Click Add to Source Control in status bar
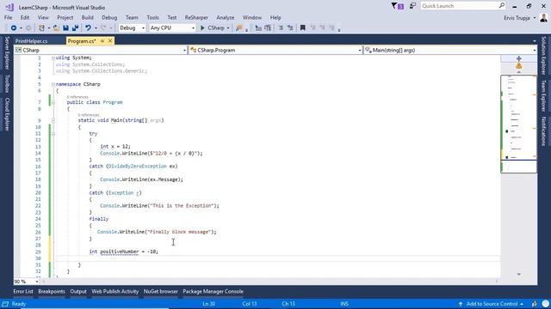Image resolution: width=551 pixels, height=309 pixels. tap(492, 304)
